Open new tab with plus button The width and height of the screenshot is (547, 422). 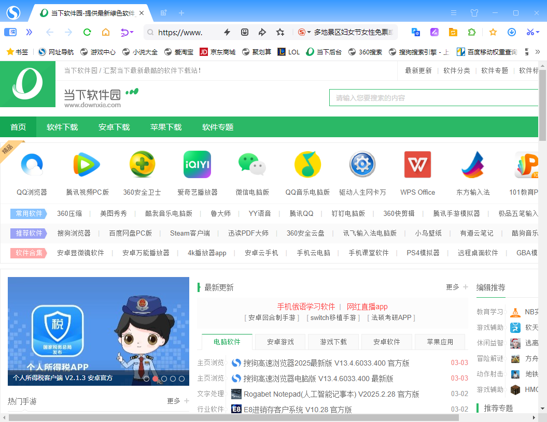point(181,13)
